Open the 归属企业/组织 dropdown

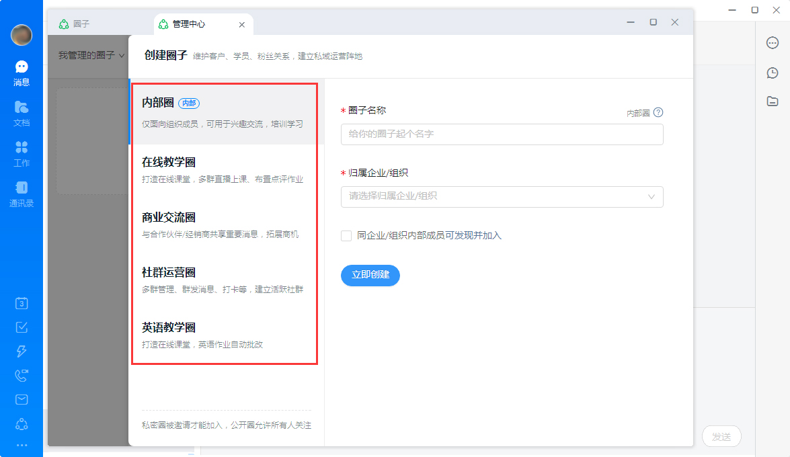click(502, 197)
